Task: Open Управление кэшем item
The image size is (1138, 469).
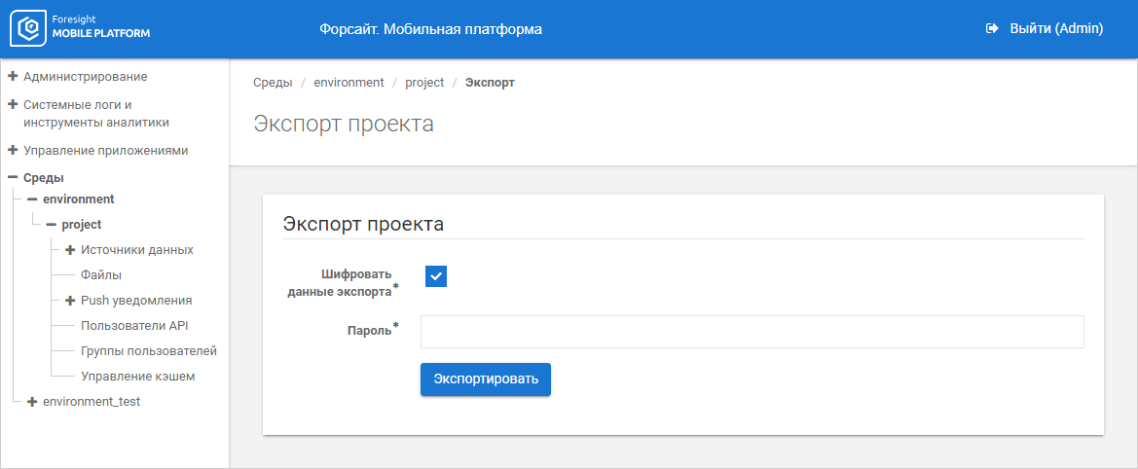Action: [x=137, y=377]
